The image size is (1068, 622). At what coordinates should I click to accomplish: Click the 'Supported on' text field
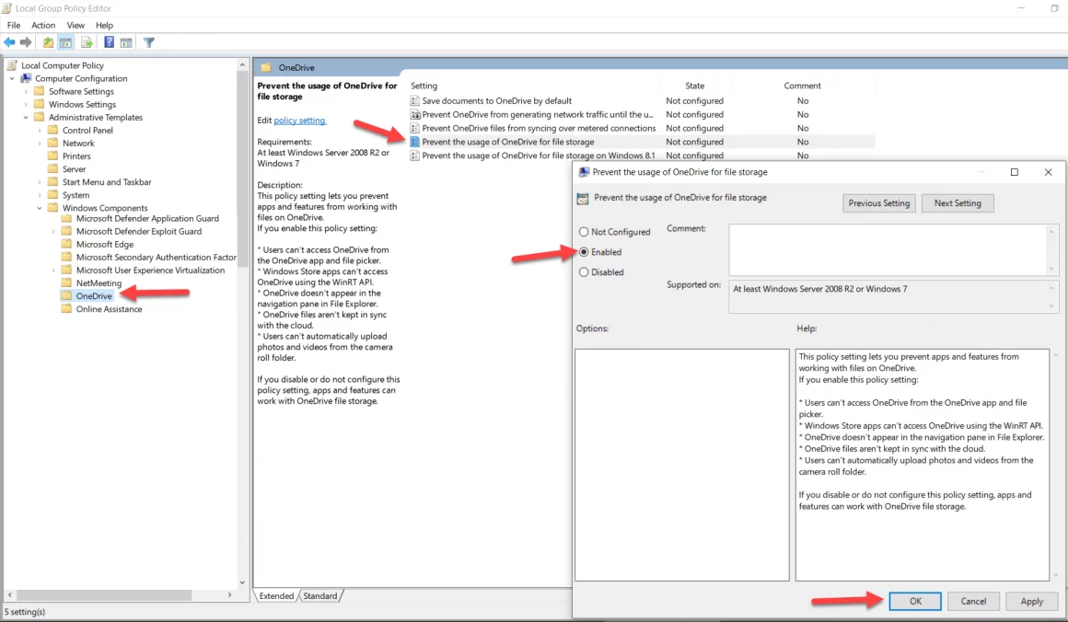[x=894, y=296]
